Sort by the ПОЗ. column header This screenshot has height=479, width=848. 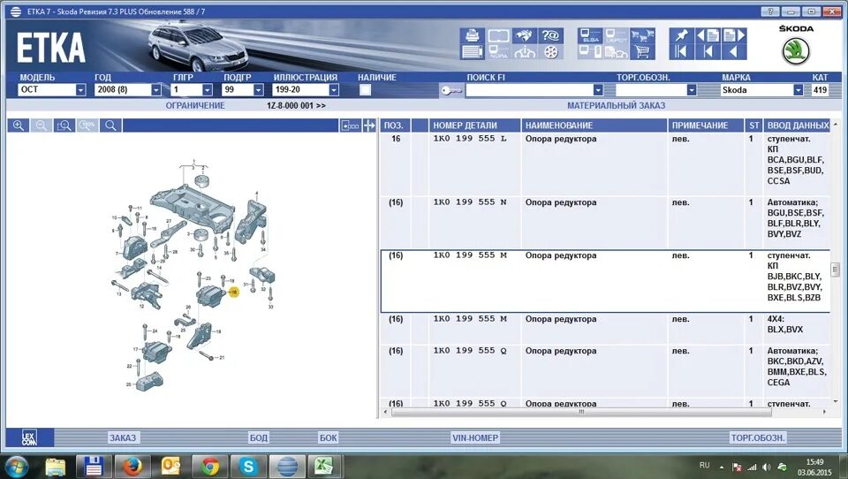pyautogui.click(x=396, y=125)
